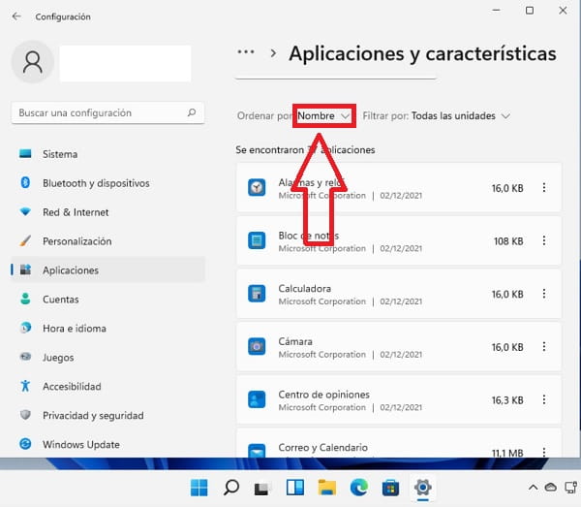Viewport: 581px width, 507px height.
Task: Open more options for Alarmas y reloj
Action: point(544,188)
